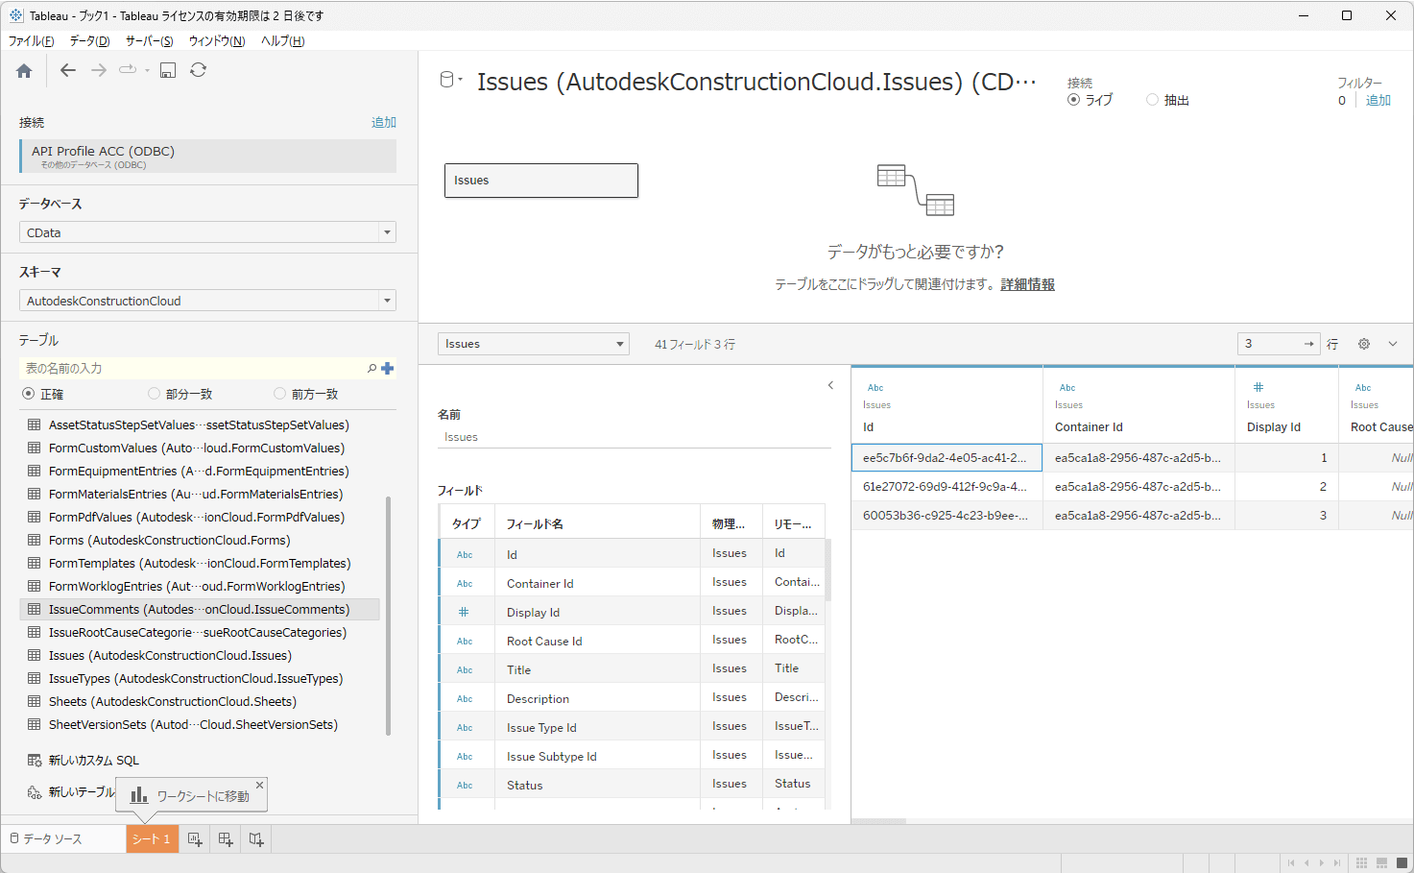Click the Description field row
Screen dimensions: 1414x873
[632, 698]
